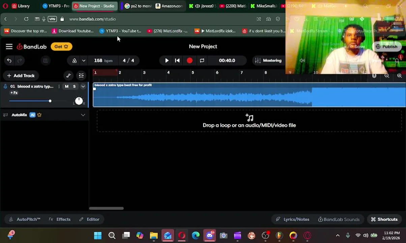Viewport: 406px width, 243px height.
Task: Select the track microphone icon
Action: click(5, 86)
